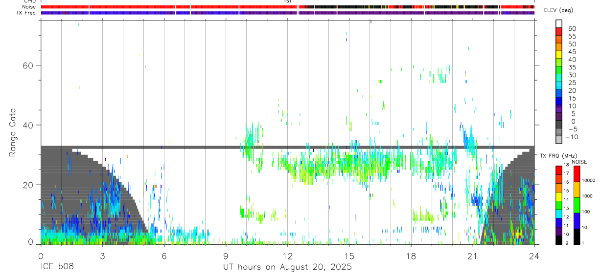Click the '6' tick on UT hours axis
The height and width of the screenshot is (277, 601).
coord(164,256)
